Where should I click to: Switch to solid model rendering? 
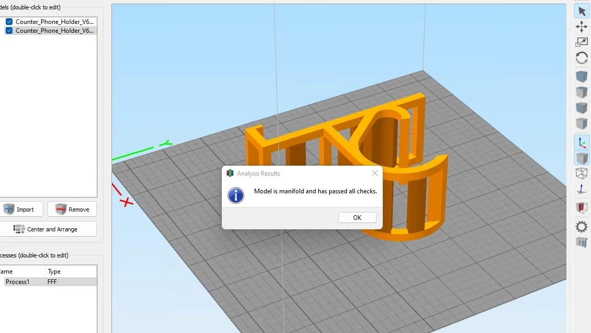tap(582, 158)
